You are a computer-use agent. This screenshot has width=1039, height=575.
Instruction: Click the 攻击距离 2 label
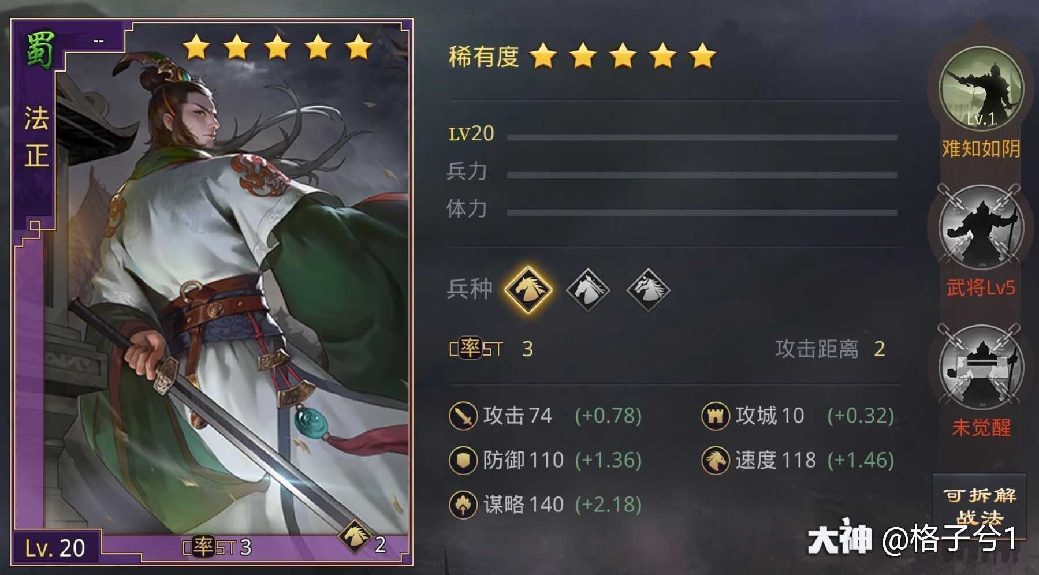(x=830, y=349)
